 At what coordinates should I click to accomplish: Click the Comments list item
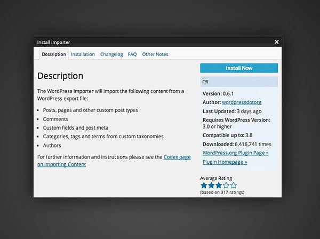click(x=55, y=119)
